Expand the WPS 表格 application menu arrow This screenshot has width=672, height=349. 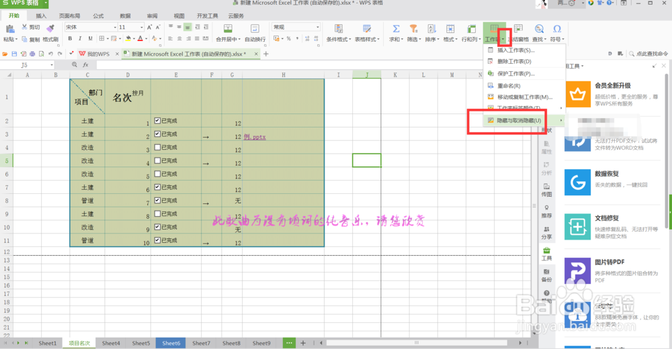pos(46,3)
